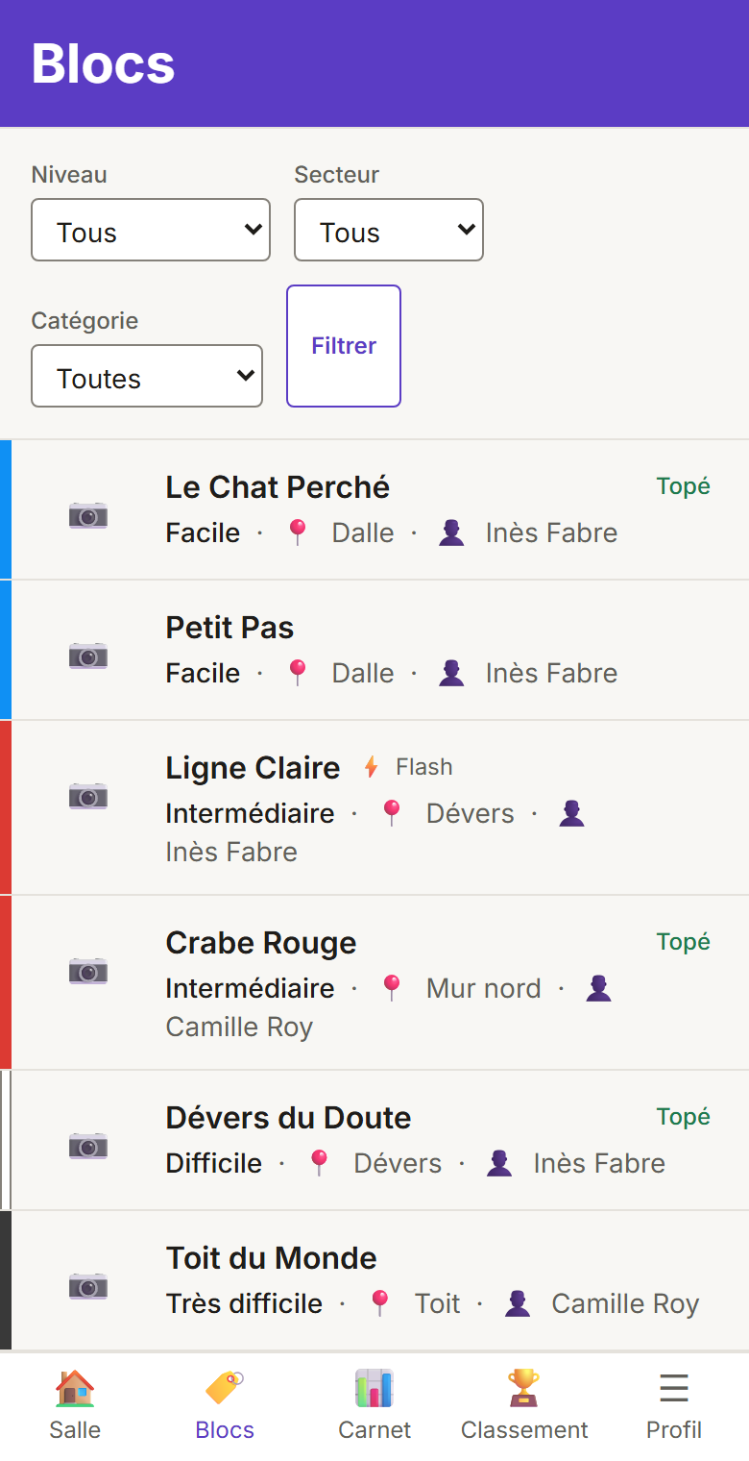Open the Catégorie dropdown
Viewport: 749px width, 1461px height.
147,376
